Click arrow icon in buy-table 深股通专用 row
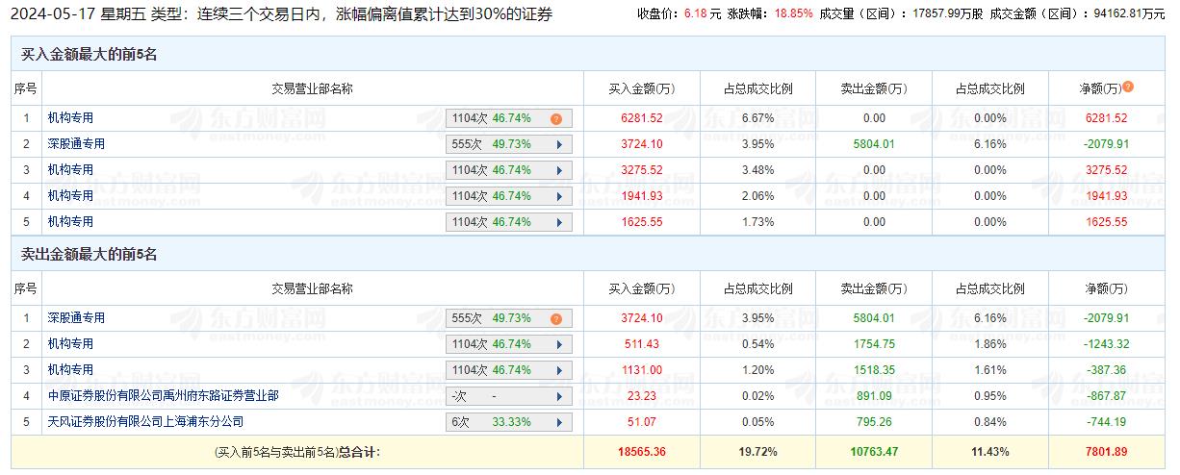This screenshot has height=475, width=1180. (x=558, y=145)
